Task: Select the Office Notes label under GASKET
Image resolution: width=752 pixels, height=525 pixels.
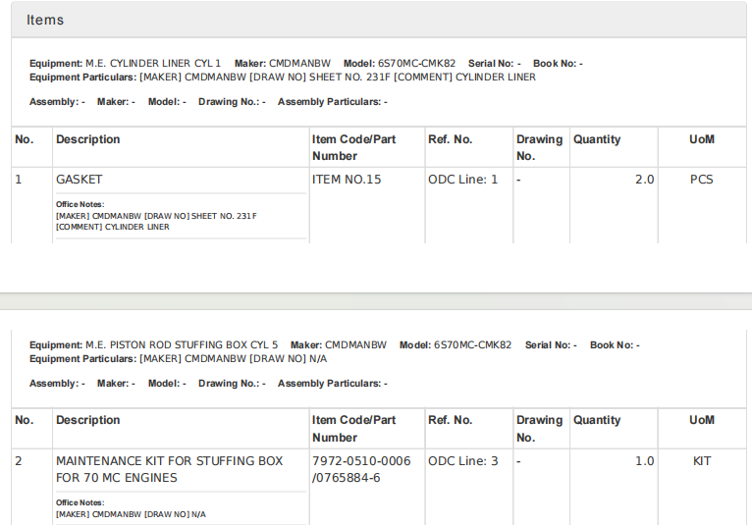Action: point(78,204)
